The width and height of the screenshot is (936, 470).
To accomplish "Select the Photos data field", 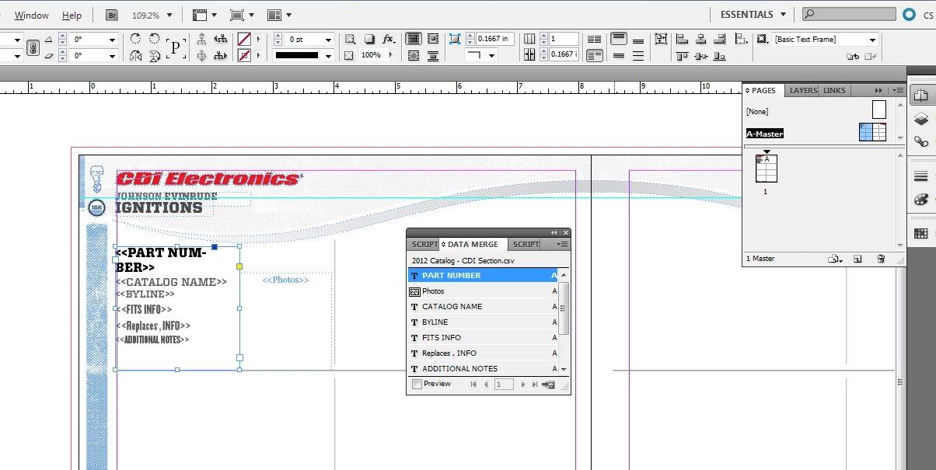I will click(x=482, y=291).
